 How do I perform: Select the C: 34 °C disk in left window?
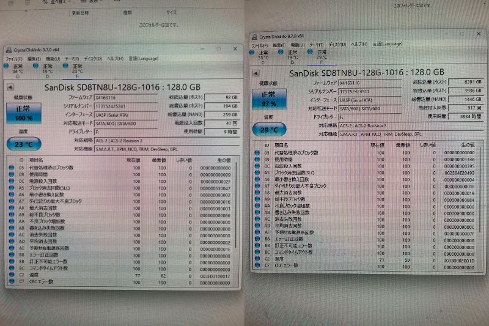coord(14,71)
